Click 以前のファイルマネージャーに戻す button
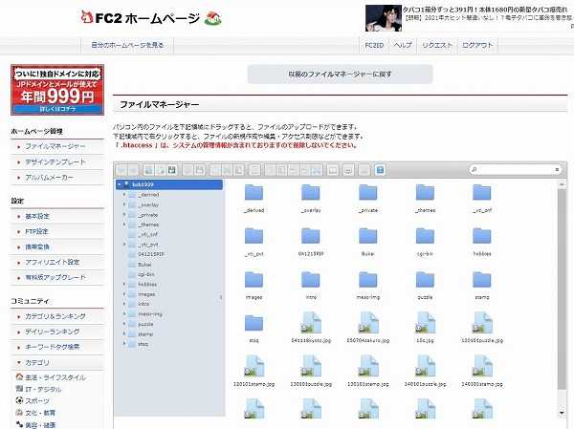This screenshot has width=574, height=429. 341,75
